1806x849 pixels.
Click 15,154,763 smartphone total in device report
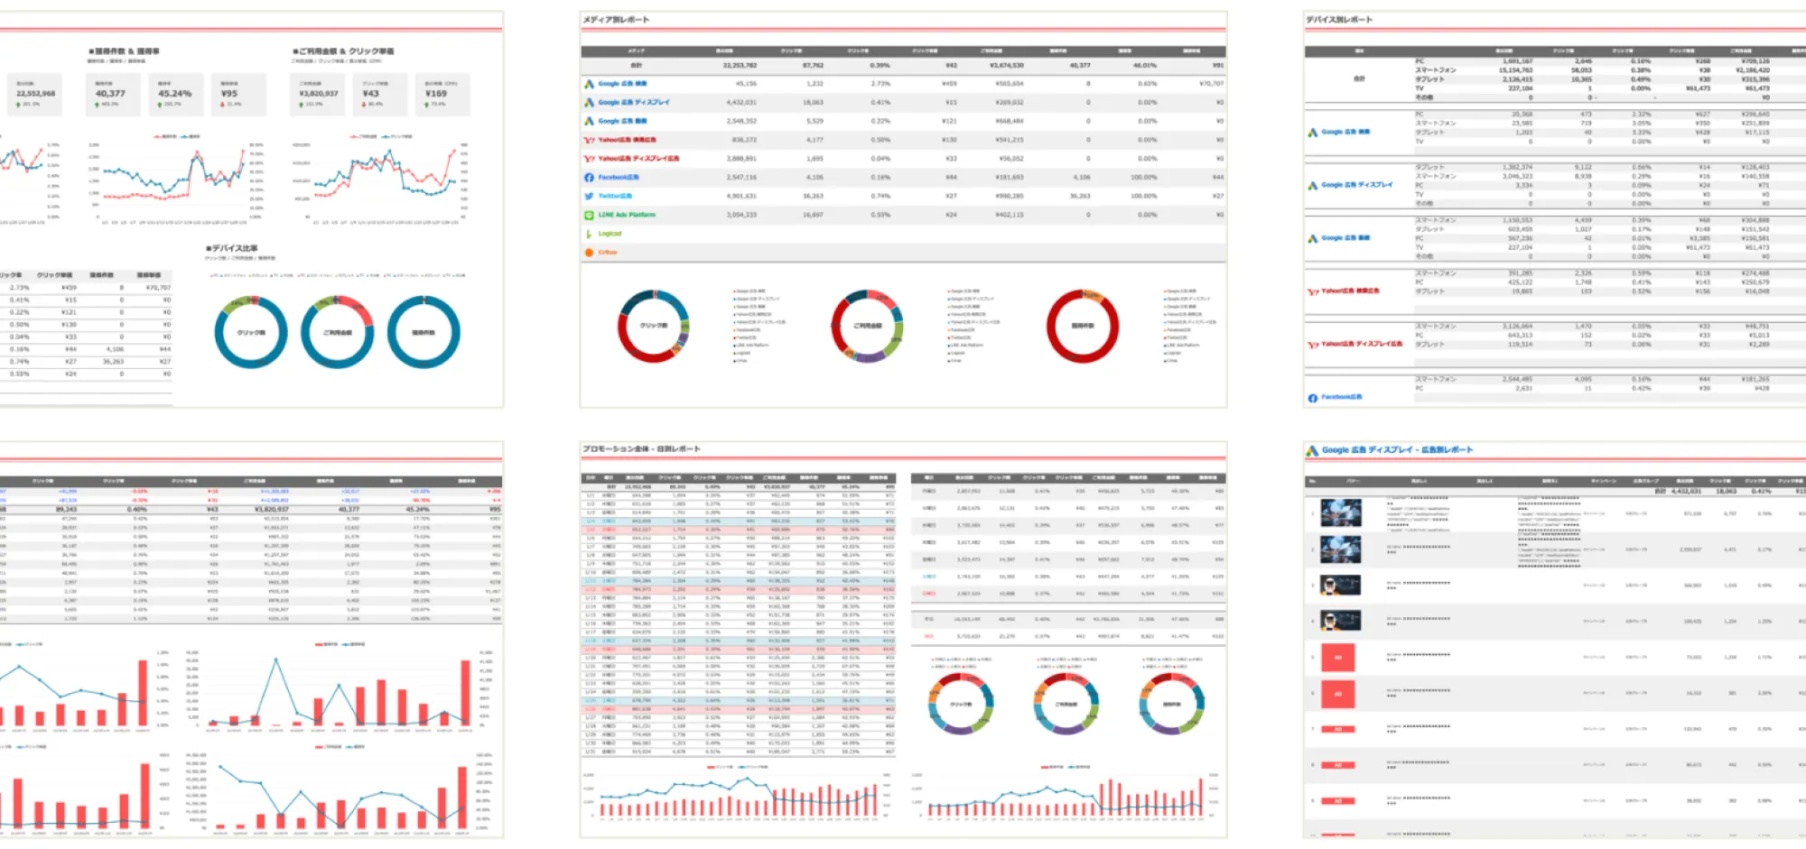(x=1515, y=70)
